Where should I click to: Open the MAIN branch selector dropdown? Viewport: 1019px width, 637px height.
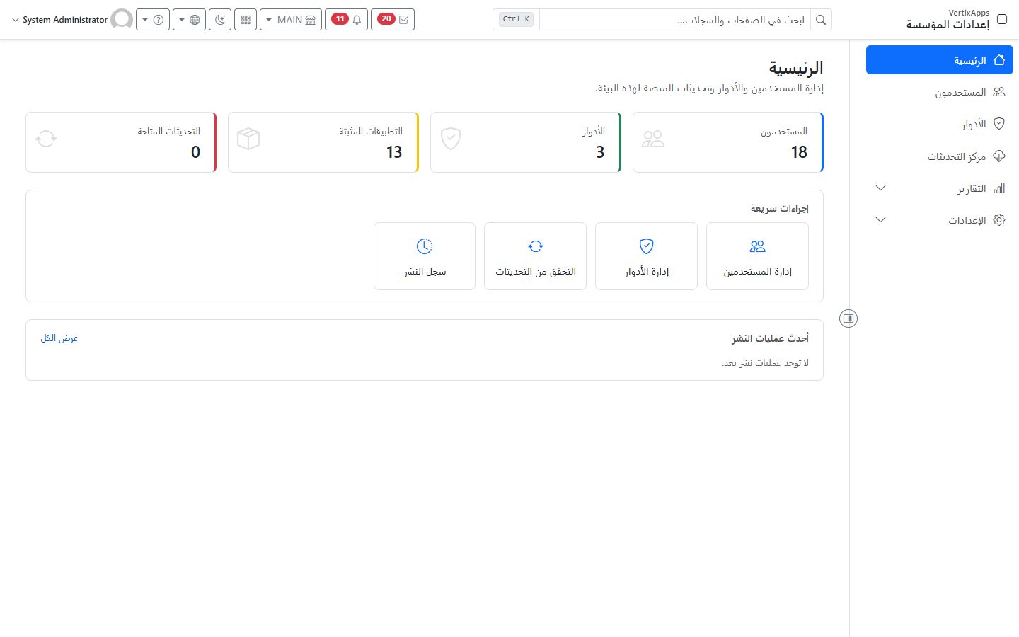point(291,20)
